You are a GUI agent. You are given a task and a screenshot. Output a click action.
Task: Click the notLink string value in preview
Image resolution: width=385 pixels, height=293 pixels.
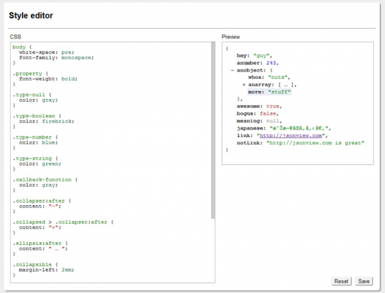(x=315, y=143)
